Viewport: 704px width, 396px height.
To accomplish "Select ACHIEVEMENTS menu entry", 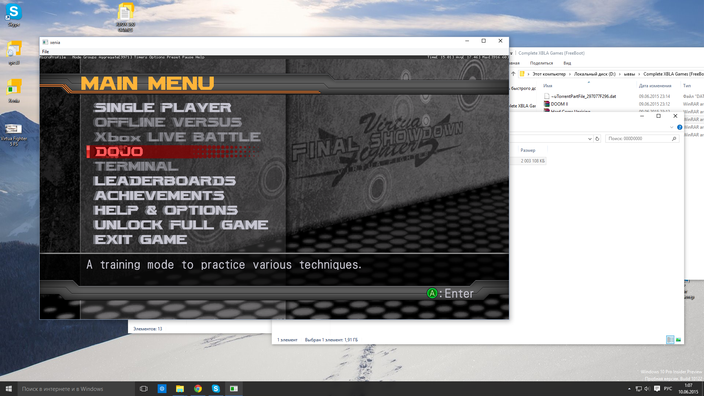I will (159, 195).
